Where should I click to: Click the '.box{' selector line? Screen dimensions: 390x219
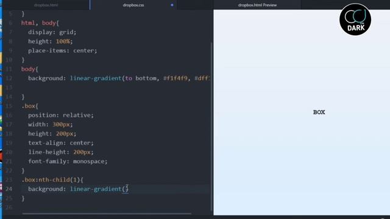tap(30, 106)
